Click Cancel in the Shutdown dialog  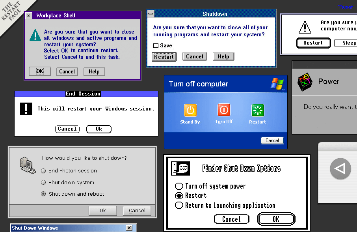[x=195, y=56]
